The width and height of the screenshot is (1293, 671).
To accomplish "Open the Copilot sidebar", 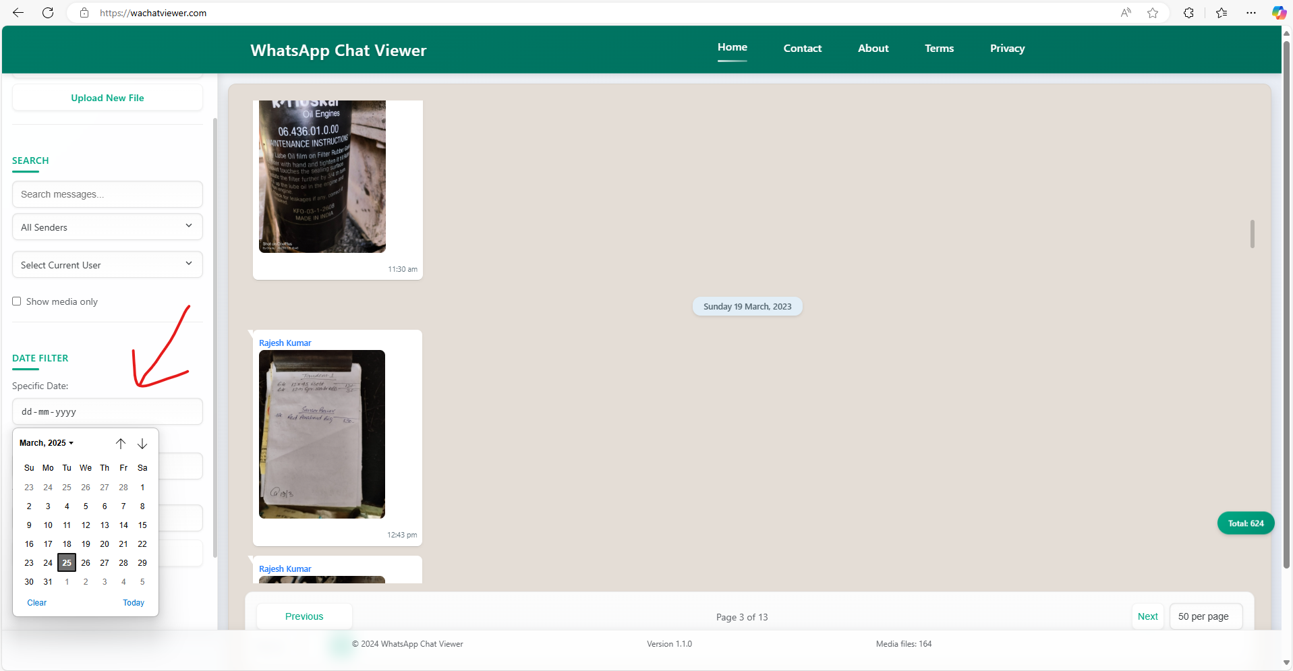I will click(1278, 13).
